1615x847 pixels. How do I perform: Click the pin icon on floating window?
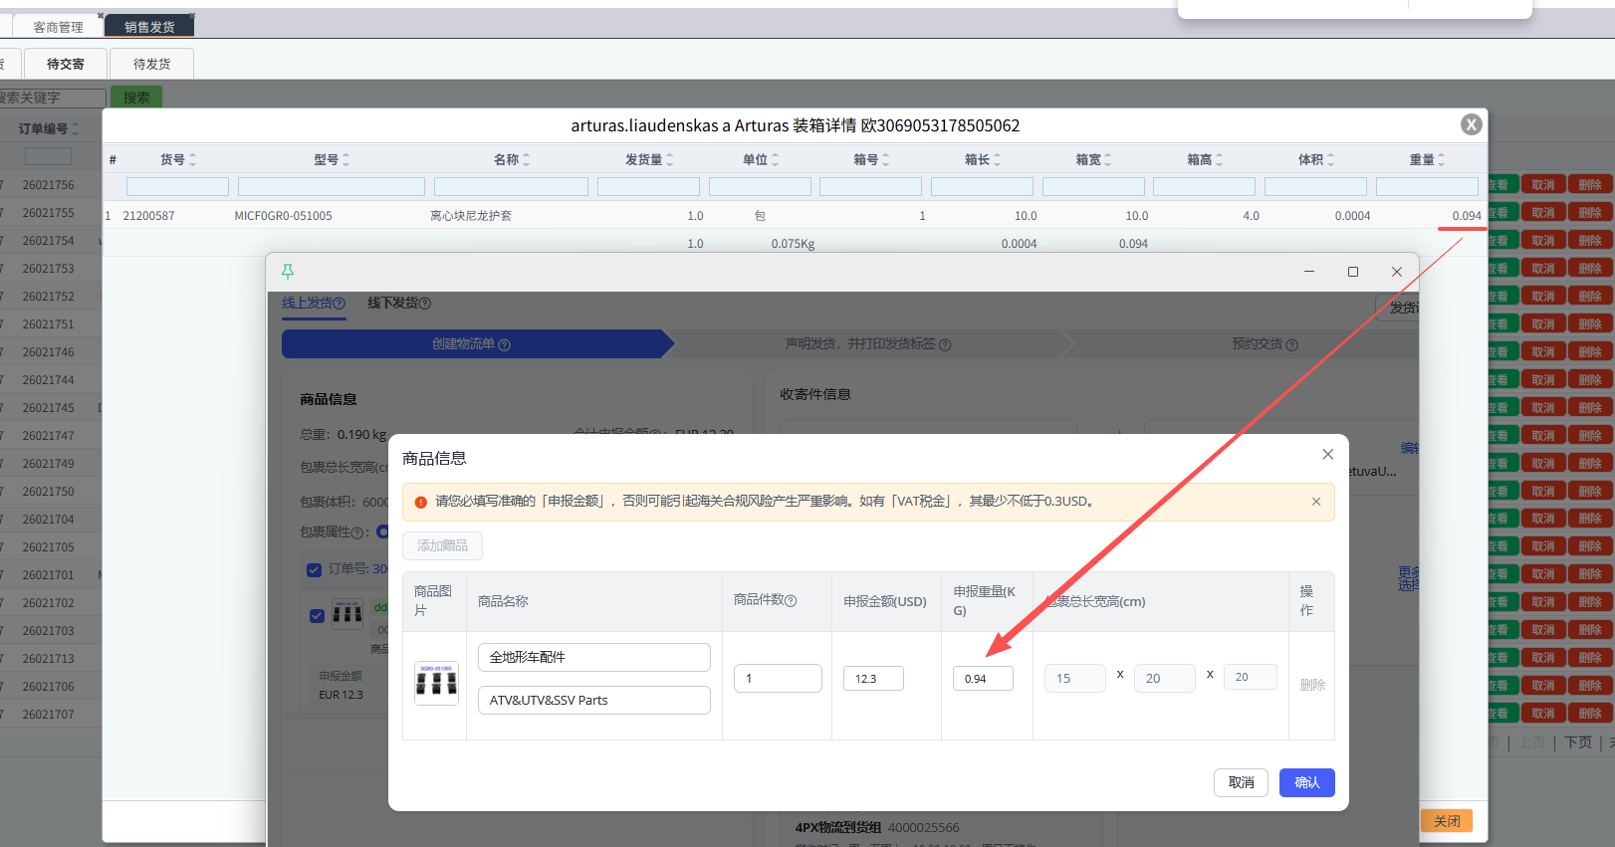[x=288, y=271]
